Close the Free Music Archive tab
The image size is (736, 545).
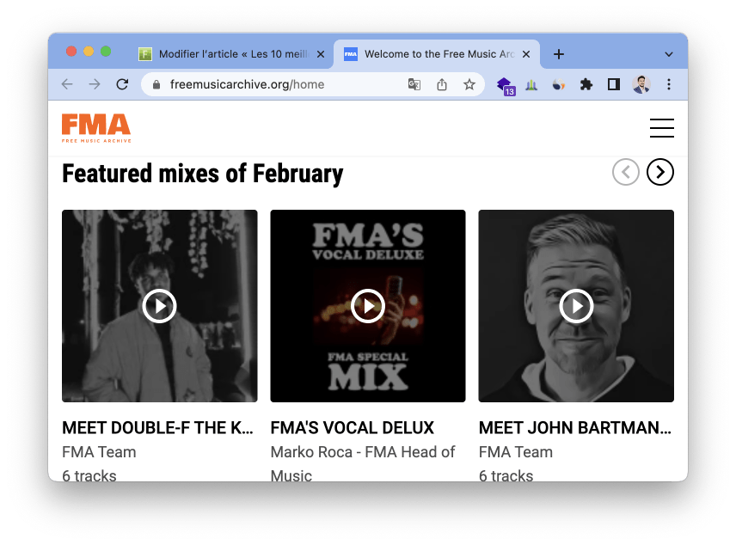[526, 54]
